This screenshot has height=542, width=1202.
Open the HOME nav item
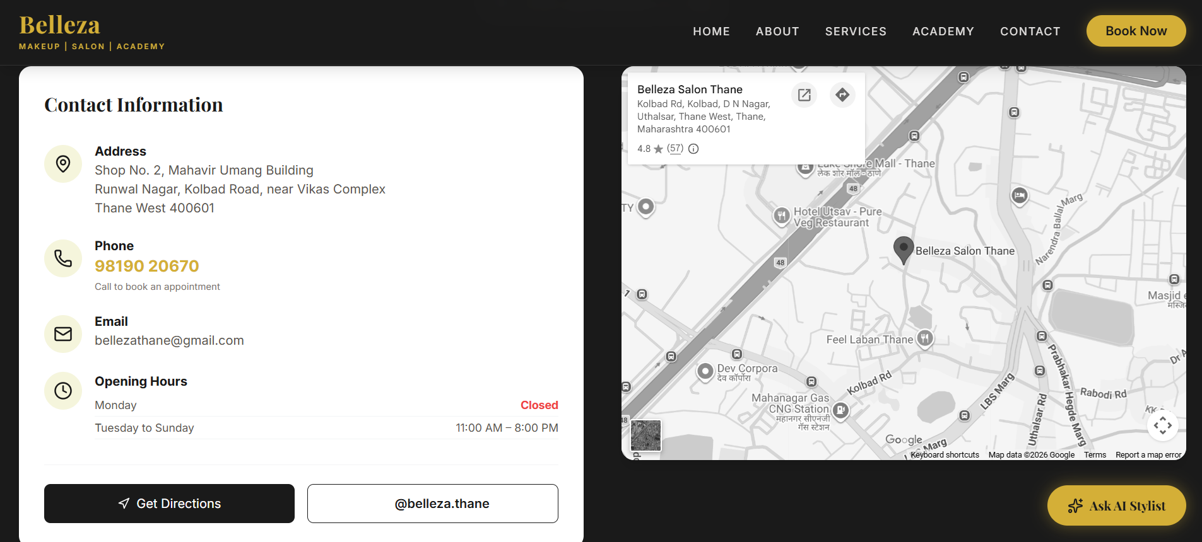tap(711, 32)
